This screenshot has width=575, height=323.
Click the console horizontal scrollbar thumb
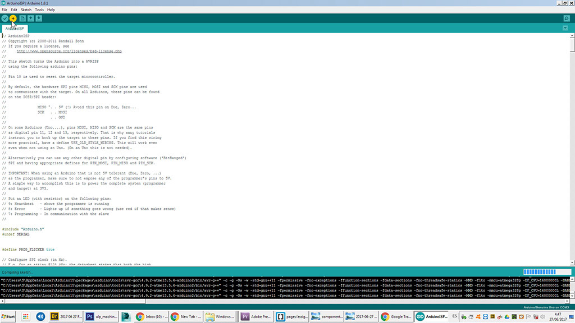click(x=75, y=301)
